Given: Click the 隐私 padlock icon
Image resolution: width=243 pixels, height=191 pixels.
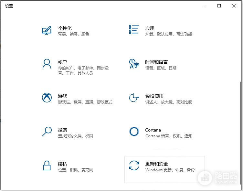Looking at the screenshot, I should (x=47, y=165).
